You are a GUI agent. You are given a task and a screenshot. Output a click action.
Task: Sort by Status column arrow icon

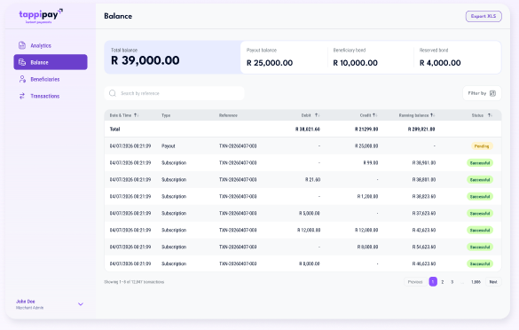(x=490, y=115)
